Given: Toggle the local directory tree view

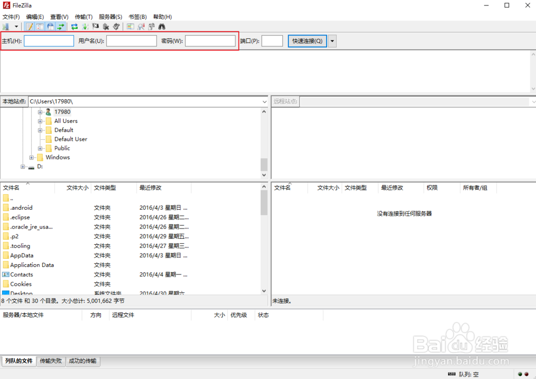Looking at the screenshot, I should click(40, 26).
